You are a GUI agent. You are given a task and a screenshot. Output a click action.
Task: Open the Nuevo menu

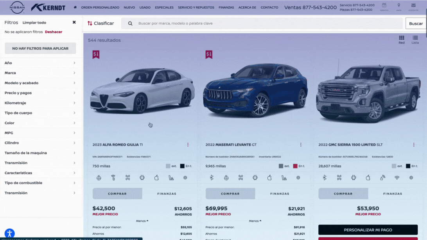tap(129, 7)
